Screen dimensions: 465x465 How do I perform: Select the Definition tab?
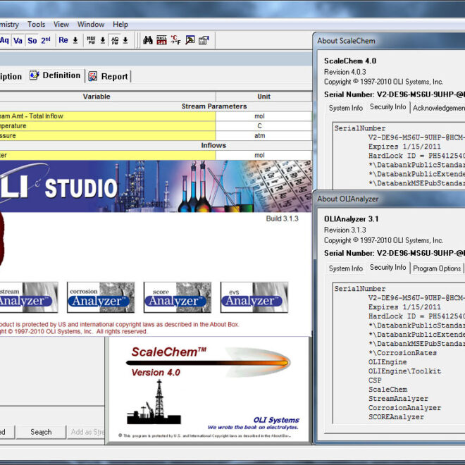tap(55, 75)
